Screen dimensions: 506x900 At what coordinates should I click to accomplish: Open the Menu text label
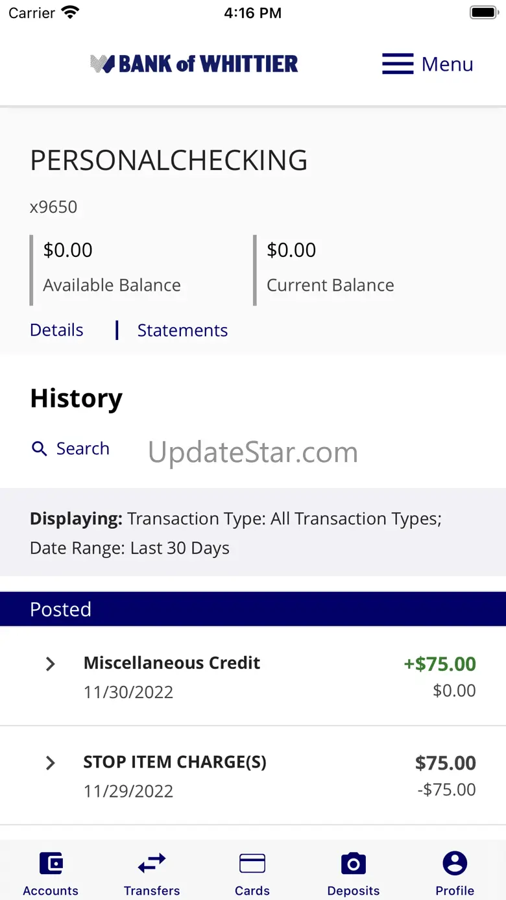448,64
